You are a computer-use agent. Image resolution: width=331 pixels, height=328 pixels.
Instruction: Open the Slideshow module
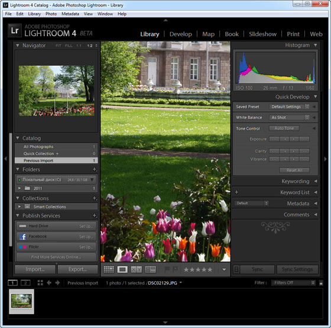pyautogui.click(x=262, y=34)
